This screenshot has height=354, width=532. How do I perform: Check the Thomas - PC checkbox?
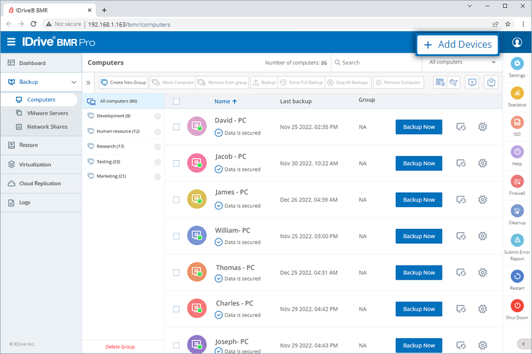point(176,273)
